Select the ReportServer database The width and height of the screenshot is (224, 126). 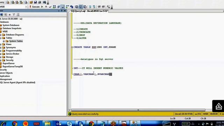pyautogui.click(x=8, y=63)
